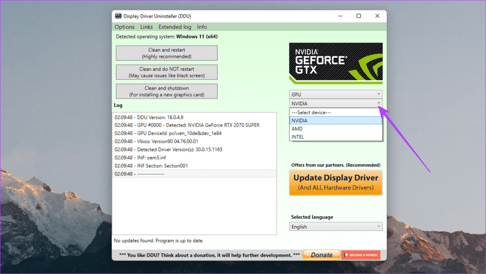Select INTEL in the device list

click(313, 137)
